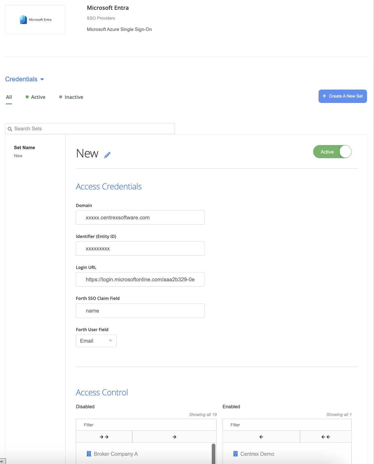Click the pencil edit icon next to New
This screenshot has width=374, height=464.
coord(107,155)
